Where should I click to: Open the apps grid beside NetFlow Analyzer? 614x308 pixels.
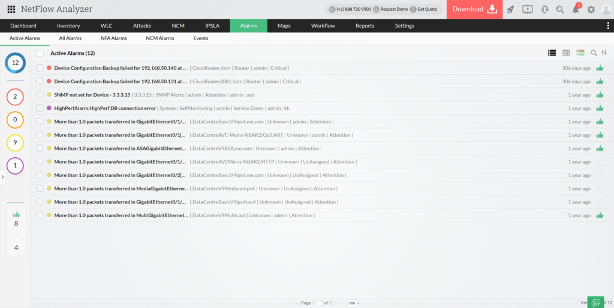tap(11, 10)
